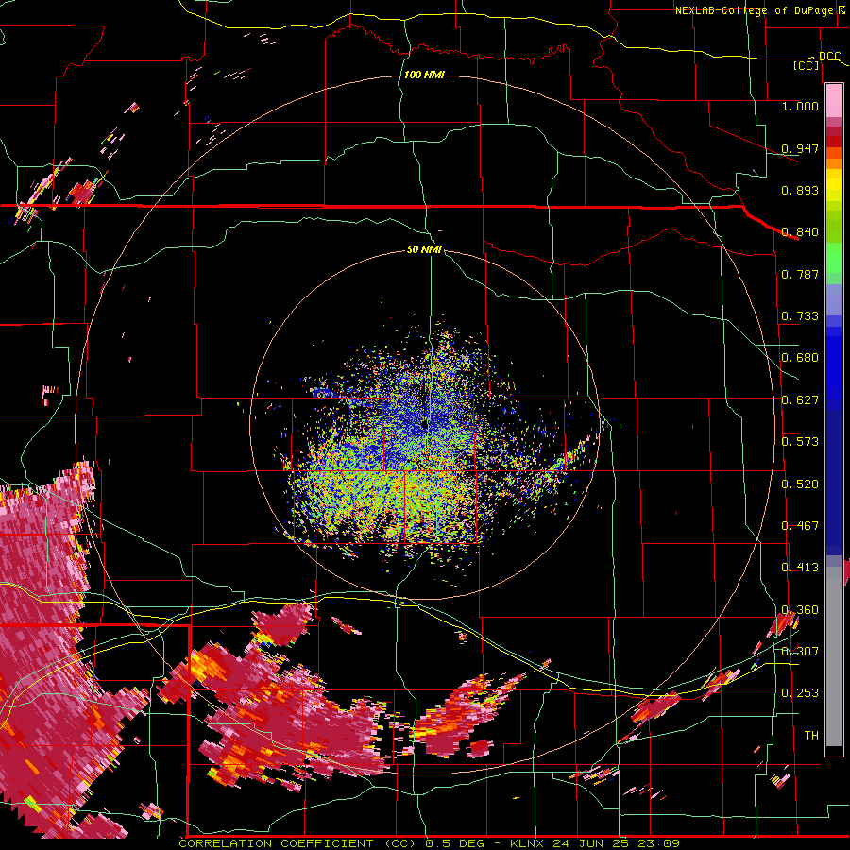Click the KLNX radar site identifier

pyautogui.click(x=529, y=843)
